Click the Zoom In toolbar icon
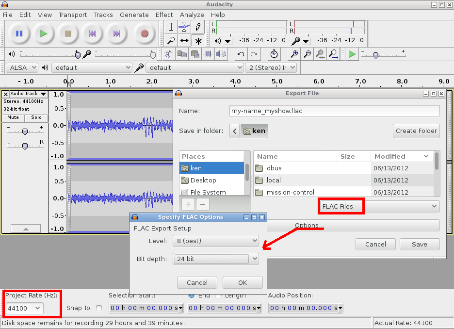The width and height of the screenshot is (454, 329). click(x=293, y=54)
